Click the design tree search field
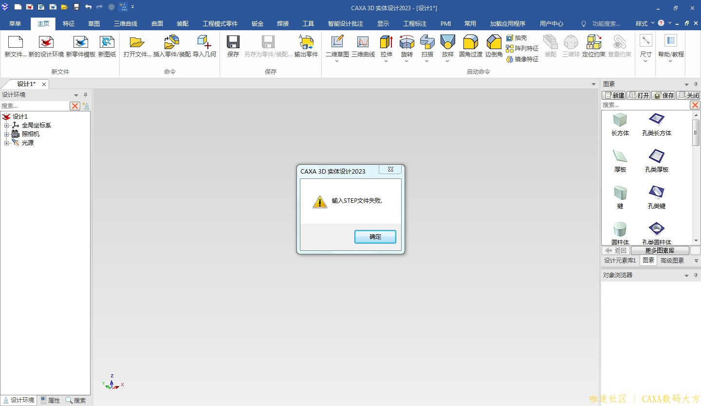 coord(35,106)
